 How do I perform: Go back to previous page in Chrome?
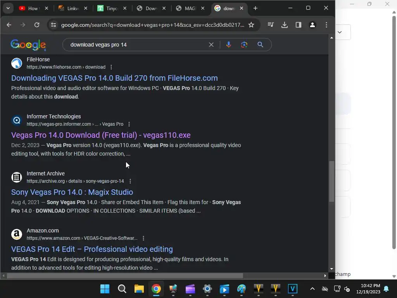pyautogui.click(x=9, y=25)
